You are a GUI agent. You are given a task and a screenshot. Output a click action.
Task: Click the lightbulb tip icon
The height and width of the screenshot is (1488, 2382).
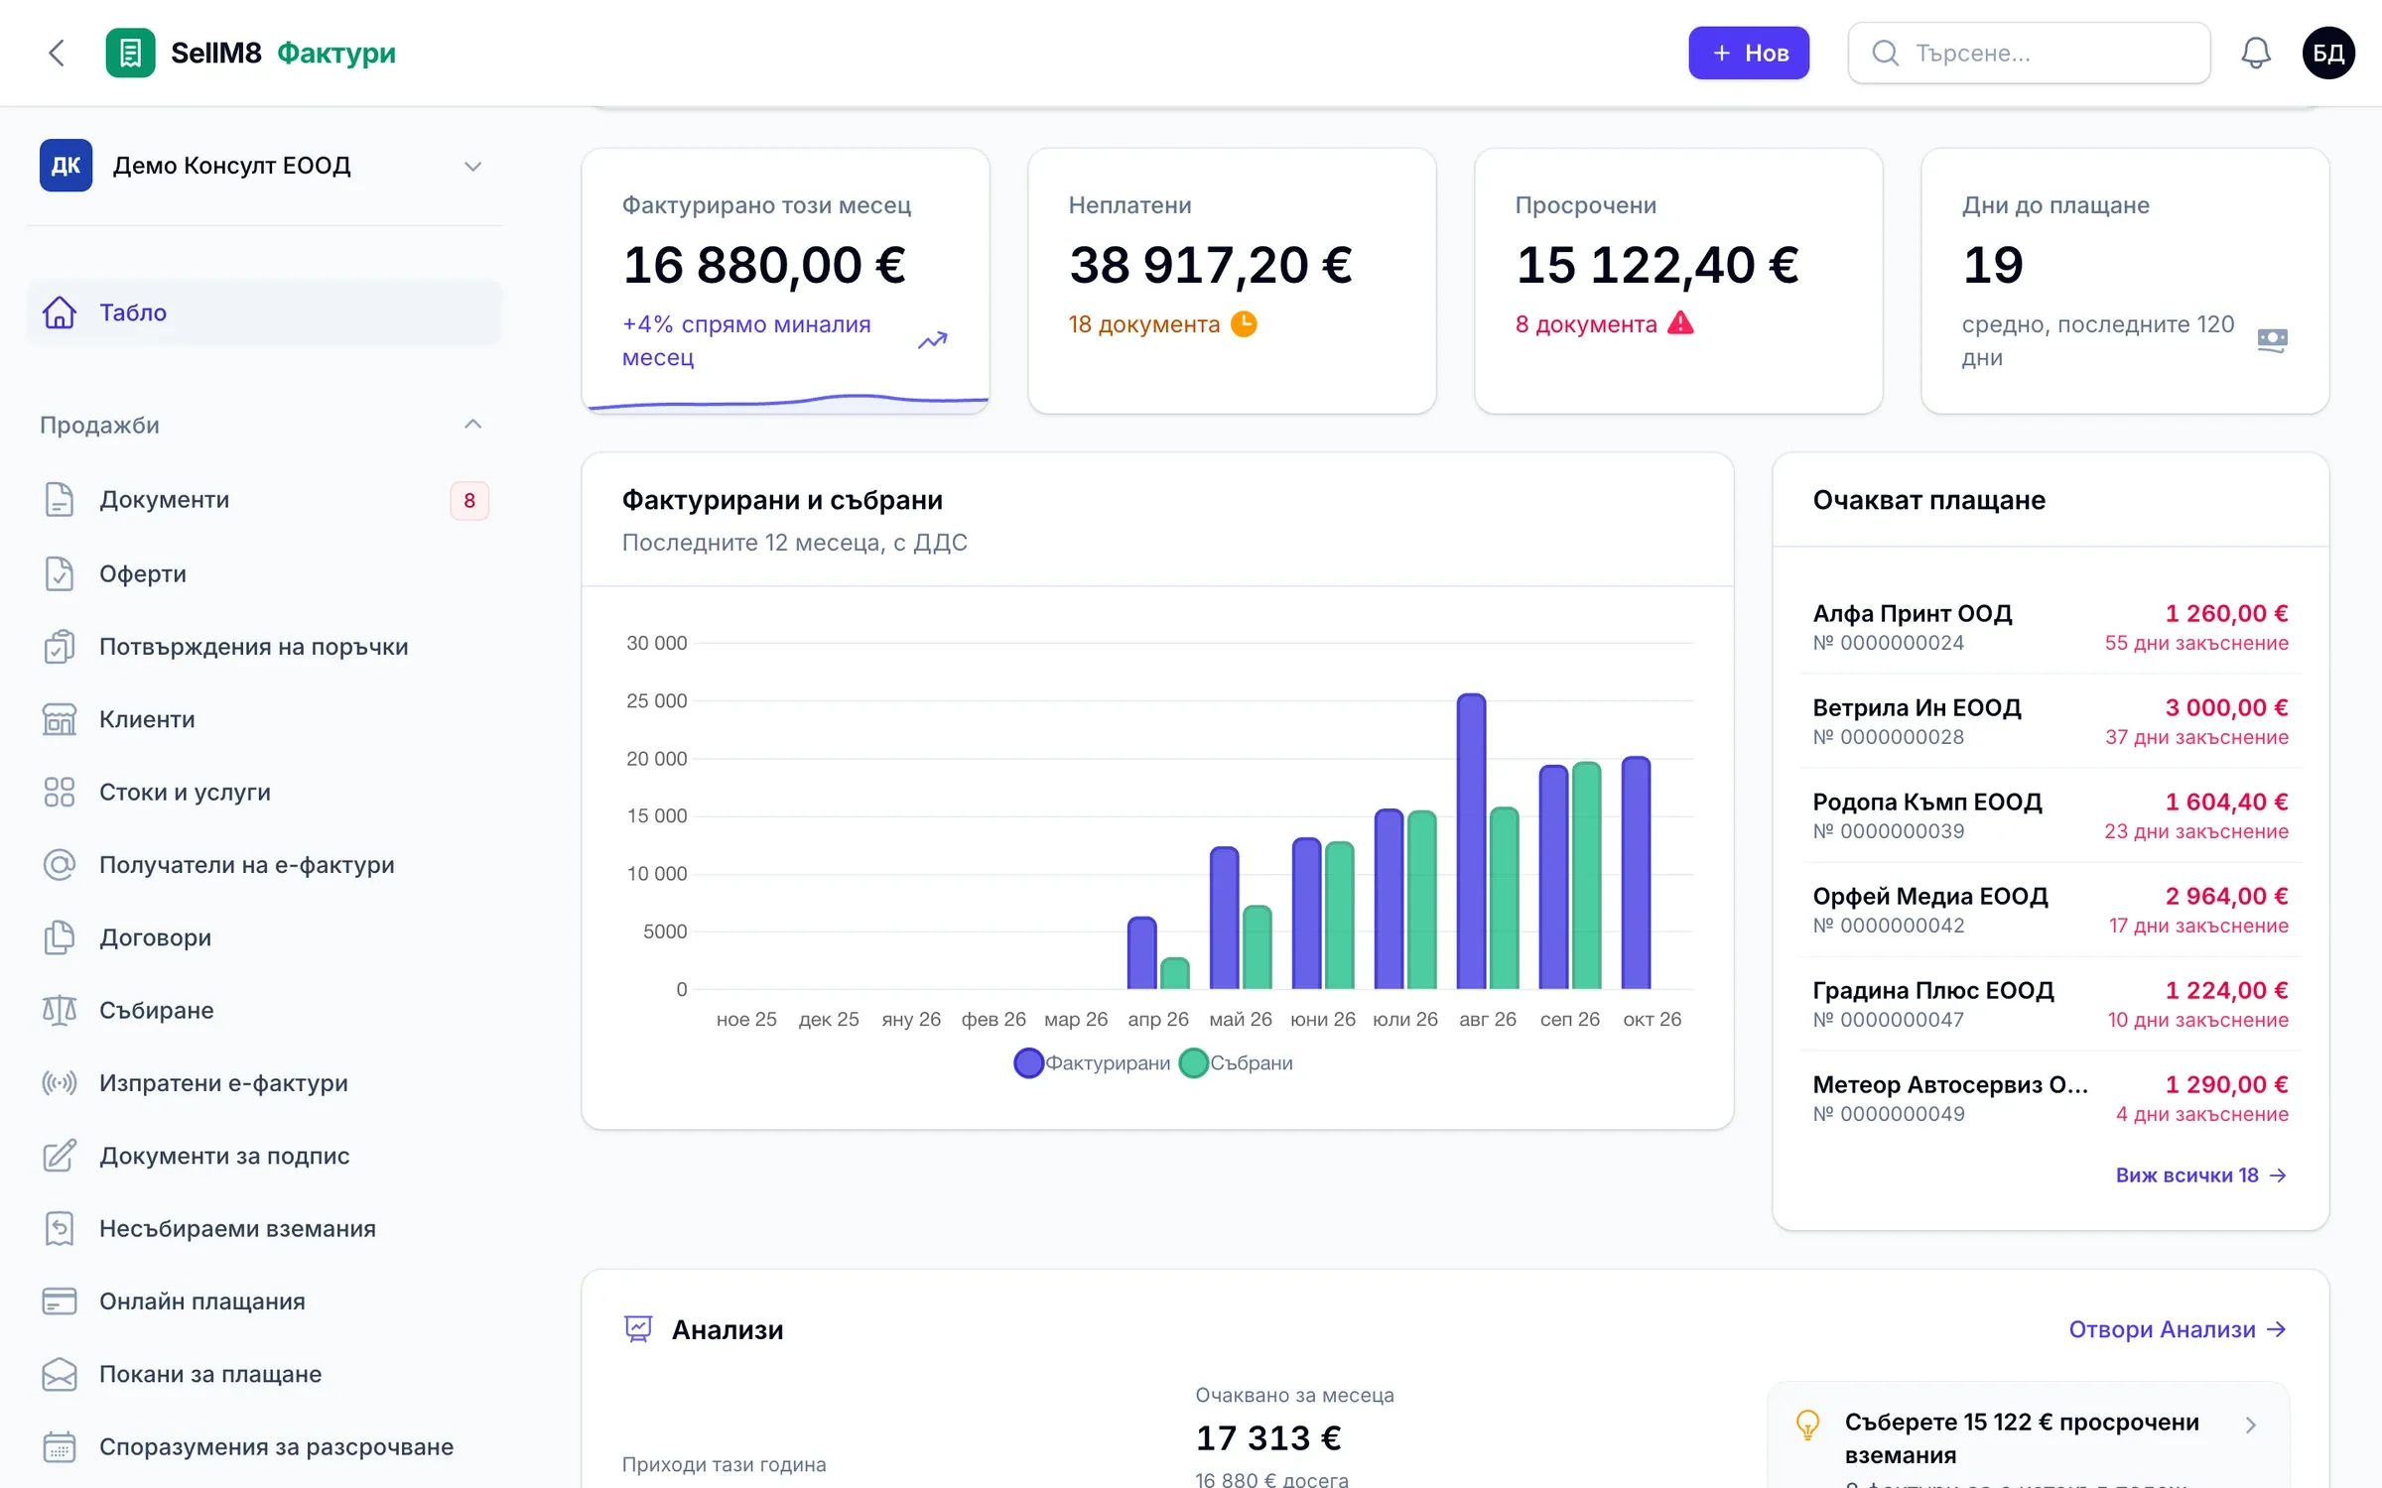1808,1425
